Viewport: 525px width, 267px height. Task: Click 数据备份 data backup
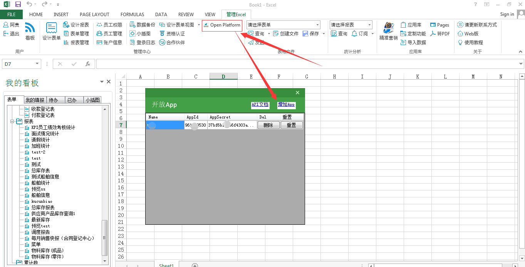143,25
